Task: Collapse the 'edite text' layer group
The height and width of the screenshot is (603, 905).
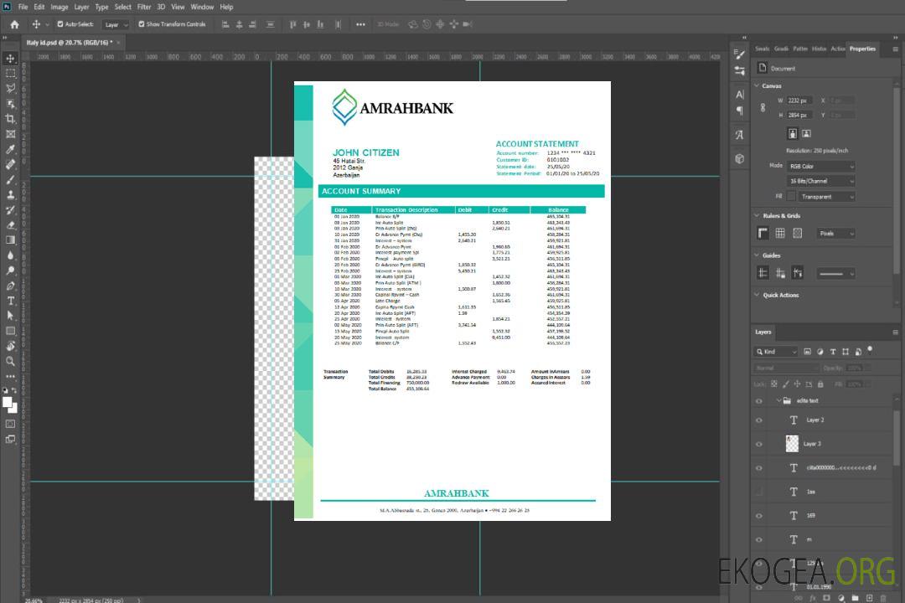Action: click(x=778, y=400)
